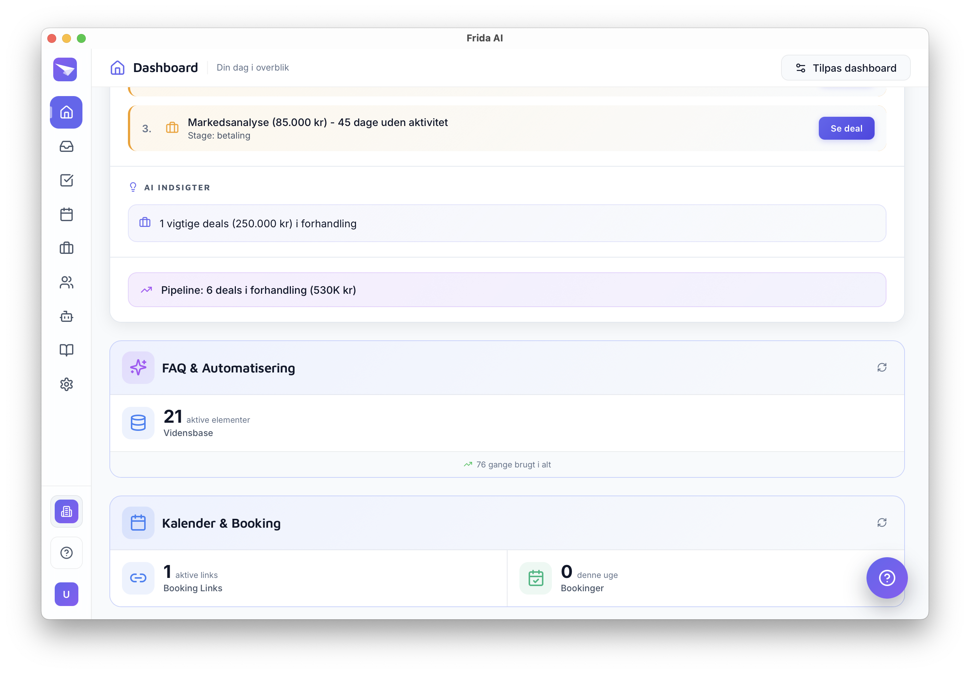
Task: Open the Calendar icon in sidebar
Action: pyautogui.click(x=66, y=215)
